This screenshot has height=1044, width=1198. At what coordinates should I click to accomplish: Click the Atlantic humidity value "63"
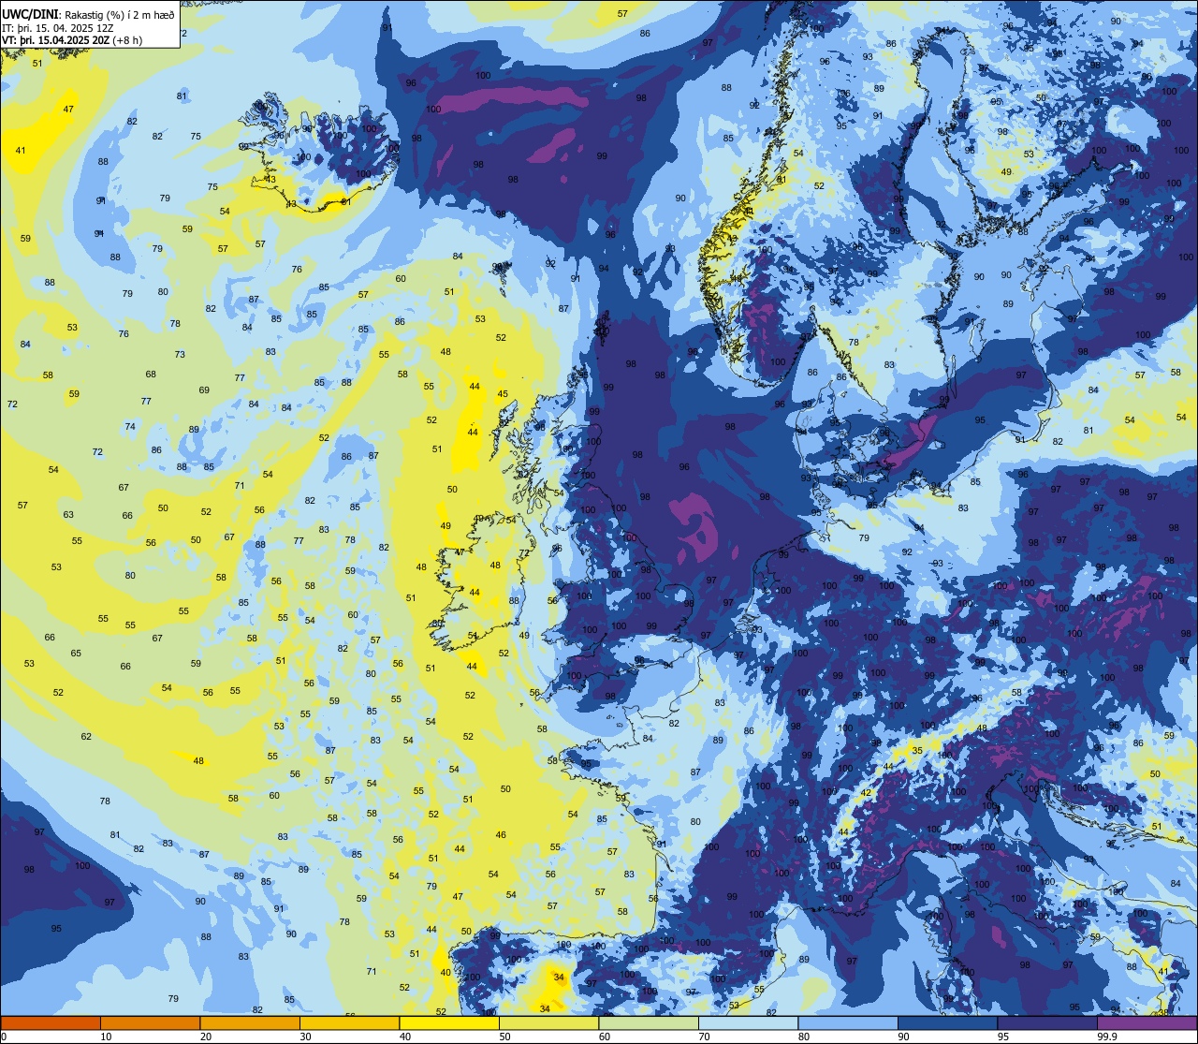68,515
